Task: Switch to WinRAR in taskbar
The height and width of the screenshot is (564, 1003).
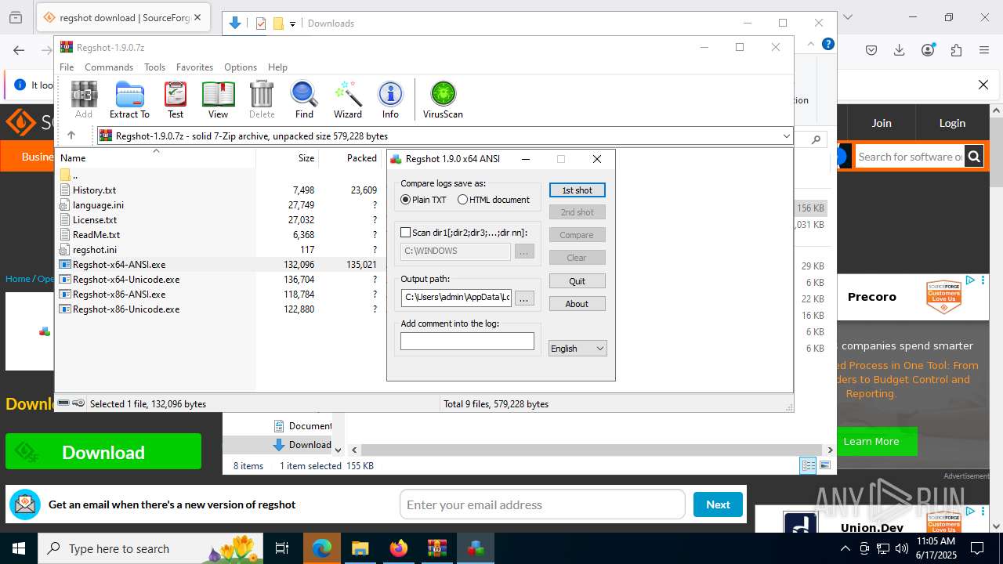Action: tap(436, 548)
